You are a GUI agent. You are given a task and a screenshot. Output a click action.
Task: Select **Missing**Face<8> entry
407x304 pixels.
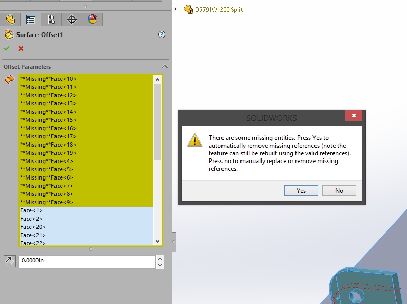point(86,194)
